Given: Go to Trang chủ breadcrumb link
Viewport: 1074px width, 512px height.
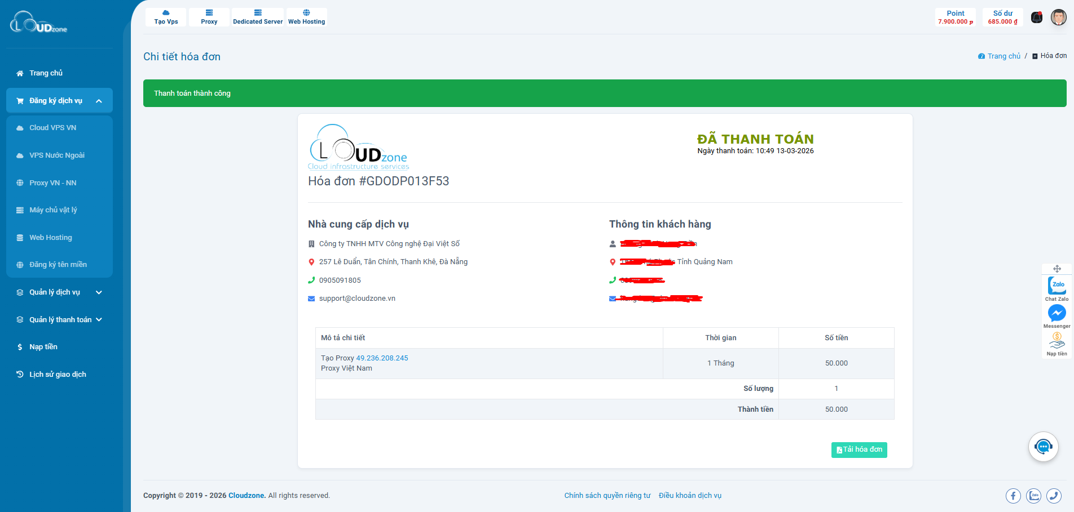Looking at the screenshot, I should [1003, 56].
